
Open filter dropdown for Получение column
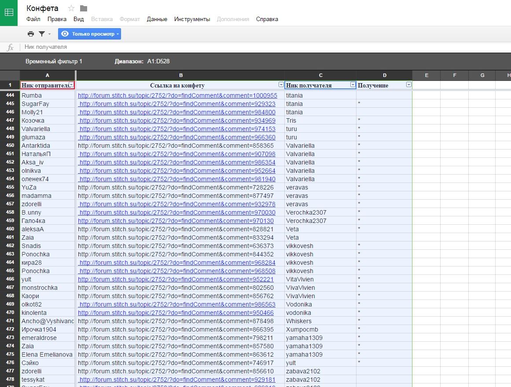click(x=408, y=85)
